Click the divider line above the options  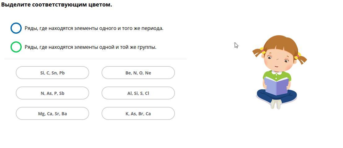[95, 59]
